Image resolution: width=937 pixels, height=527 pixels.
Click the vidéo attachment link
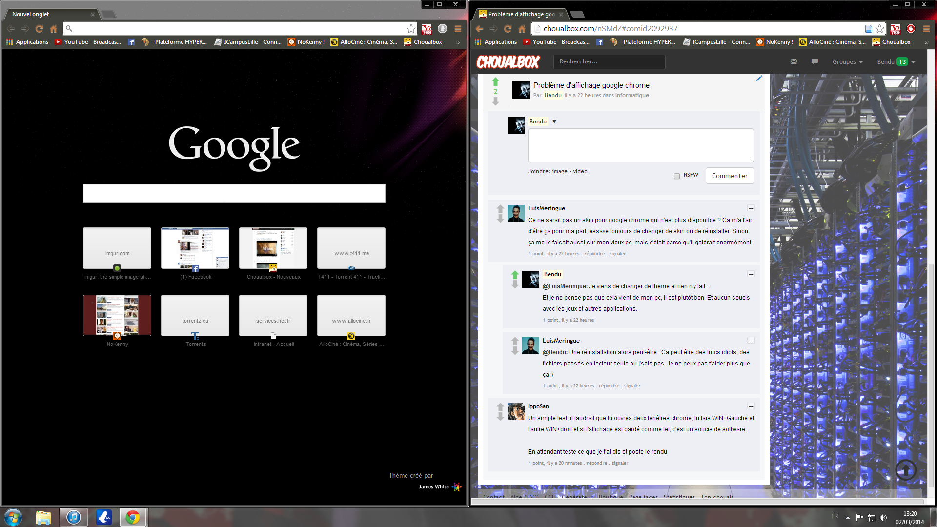pos(580,171)
